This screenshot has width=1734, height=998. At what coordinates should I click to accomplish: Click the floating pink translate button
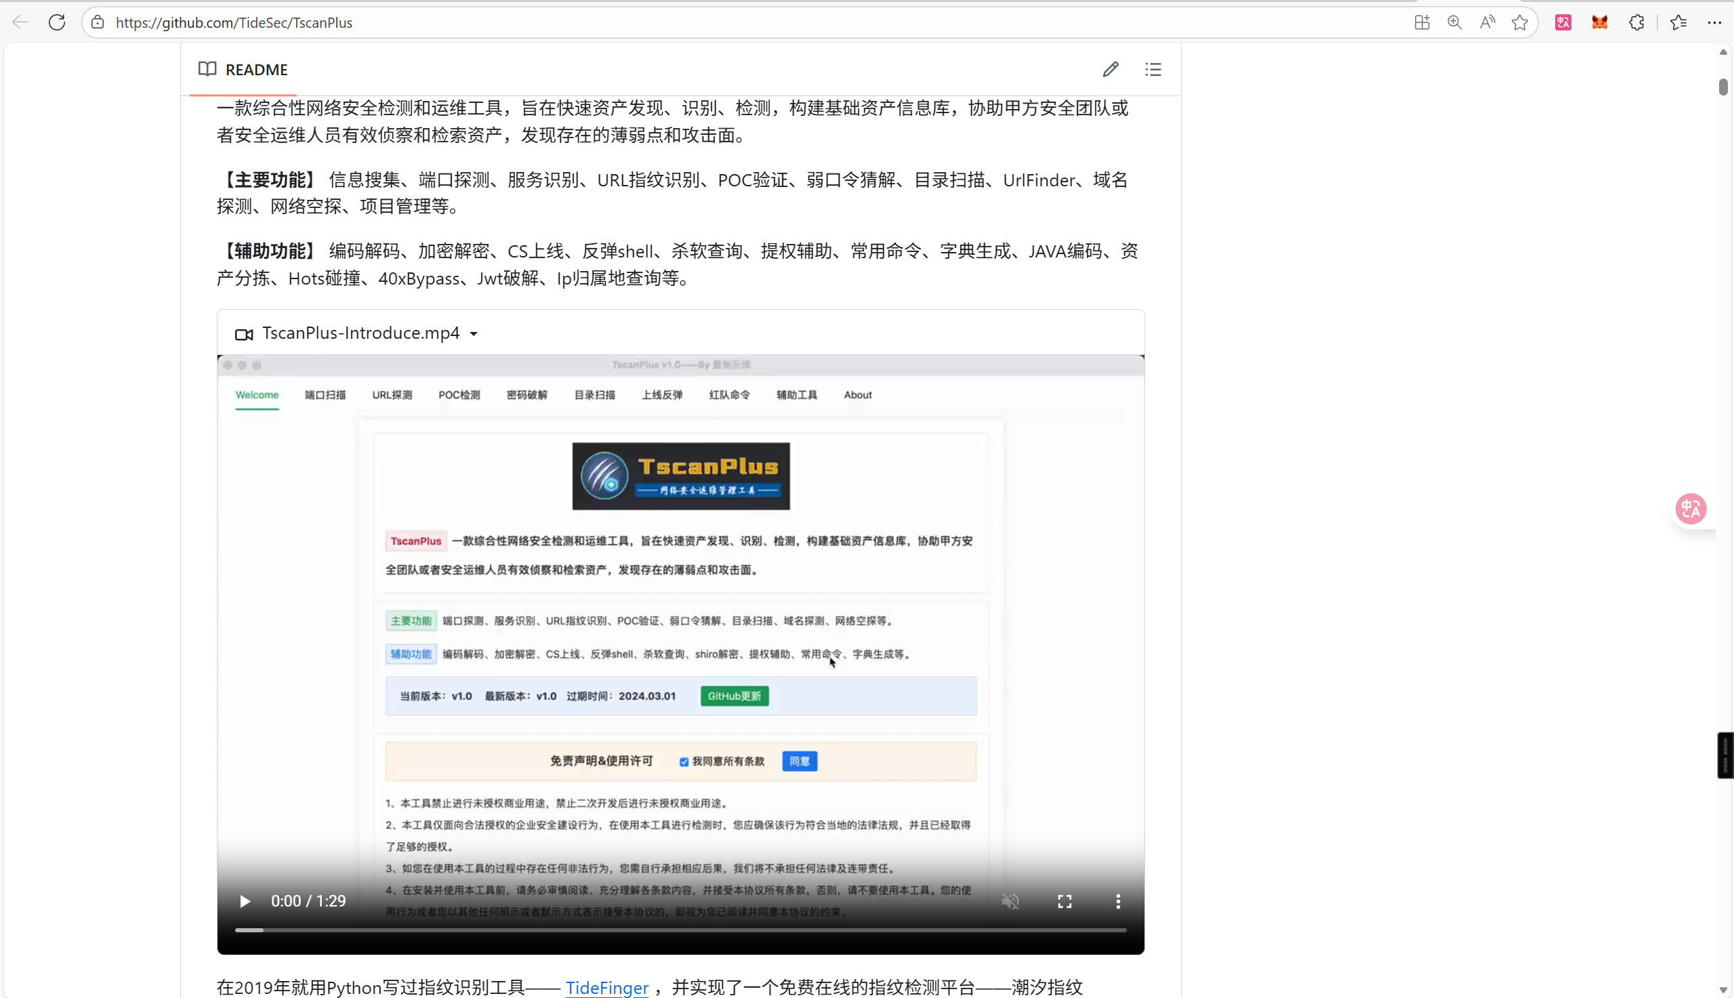1691,509
